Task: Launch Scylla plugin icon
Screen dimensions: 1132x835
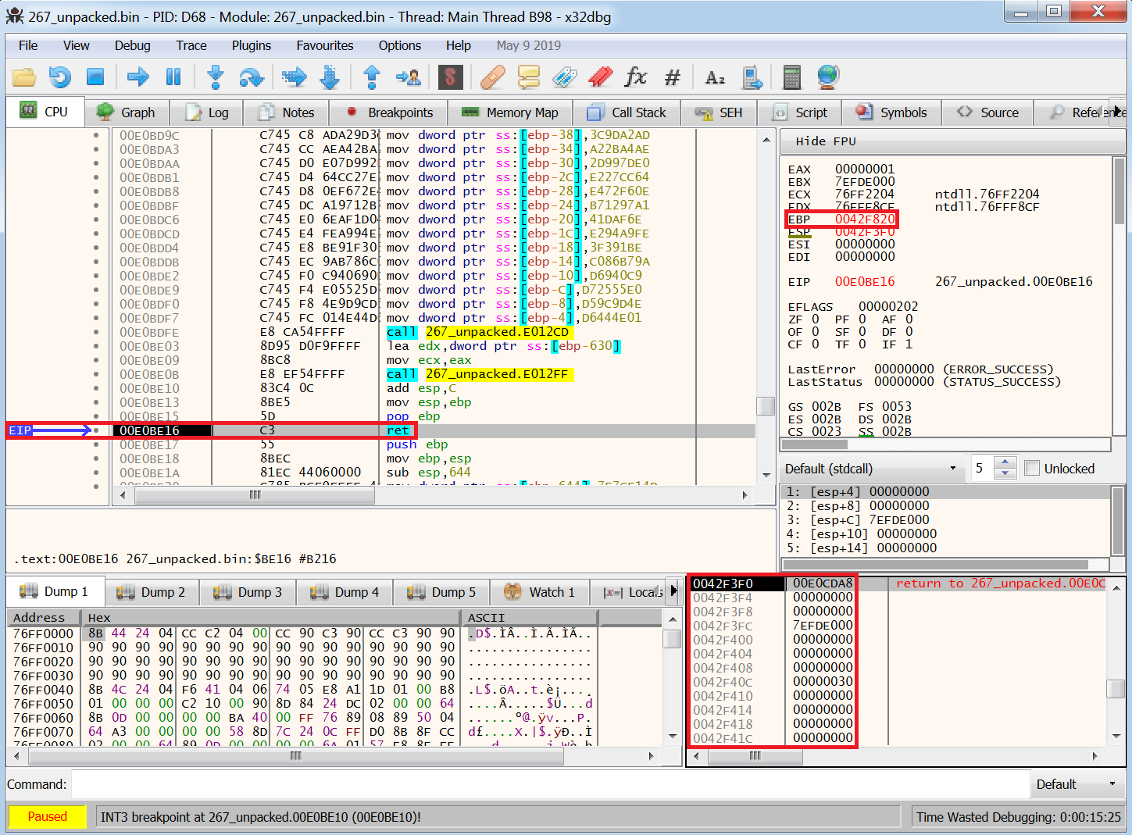Action: 451,77
